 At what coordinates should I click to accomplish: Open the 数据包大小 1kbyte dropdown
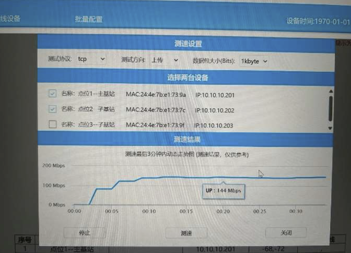tap(254, 61)
